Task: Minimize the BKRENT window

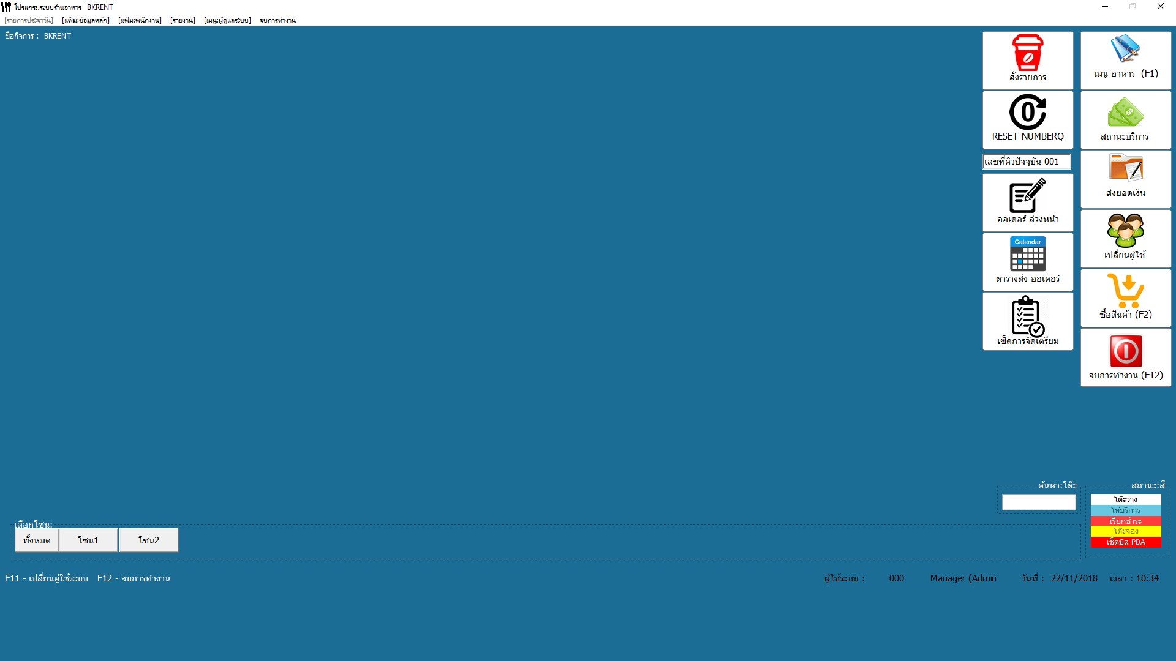Action: [x=1105, y=7]
